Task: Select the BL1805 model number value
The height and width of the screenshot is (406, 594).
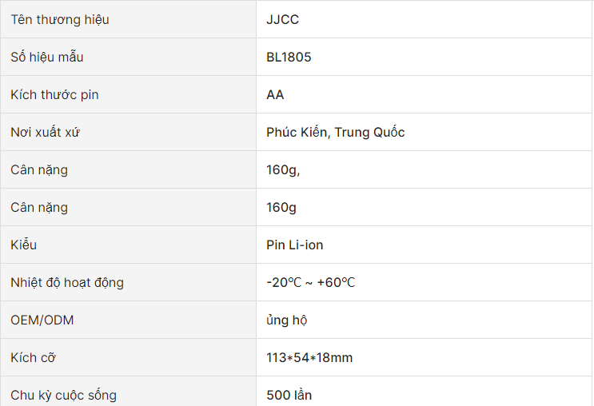Action: pyautogui.click(x=289, y=57)
